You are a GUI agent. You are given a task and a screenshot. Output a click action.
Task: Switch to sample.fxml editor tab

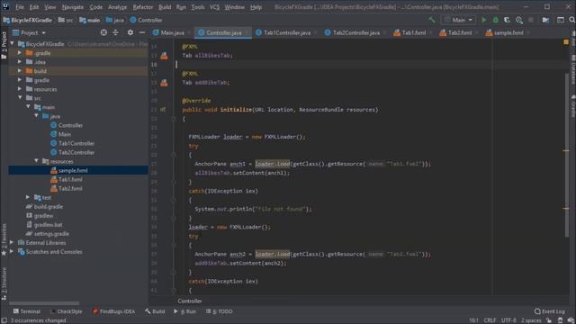(x=508, y=32)
